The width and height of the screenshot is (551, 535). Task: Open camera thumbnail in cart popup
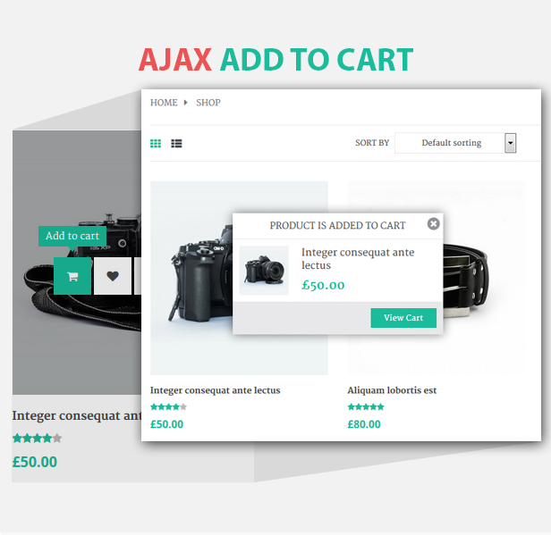point(264,271)
